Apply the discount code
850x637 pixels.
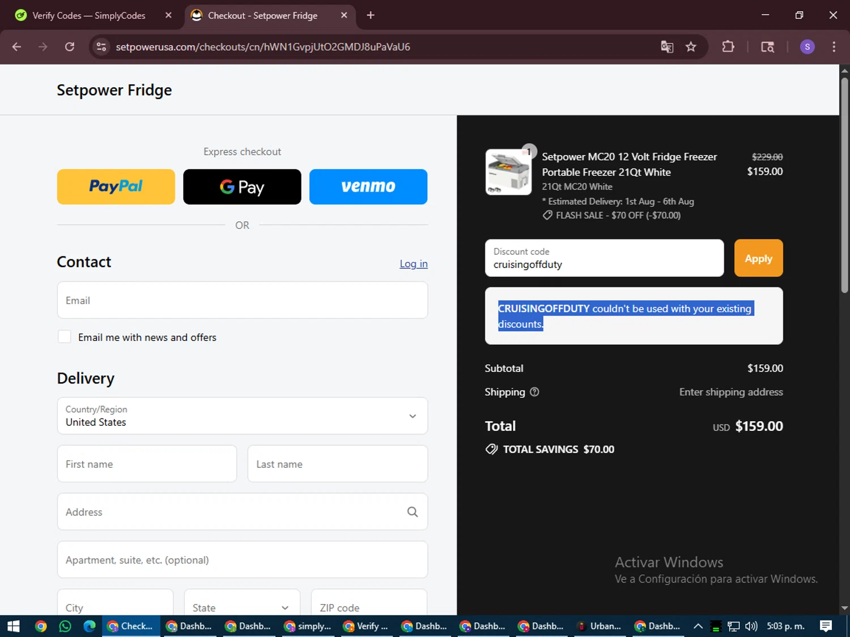pyautogui.click(x=759, y=258)
